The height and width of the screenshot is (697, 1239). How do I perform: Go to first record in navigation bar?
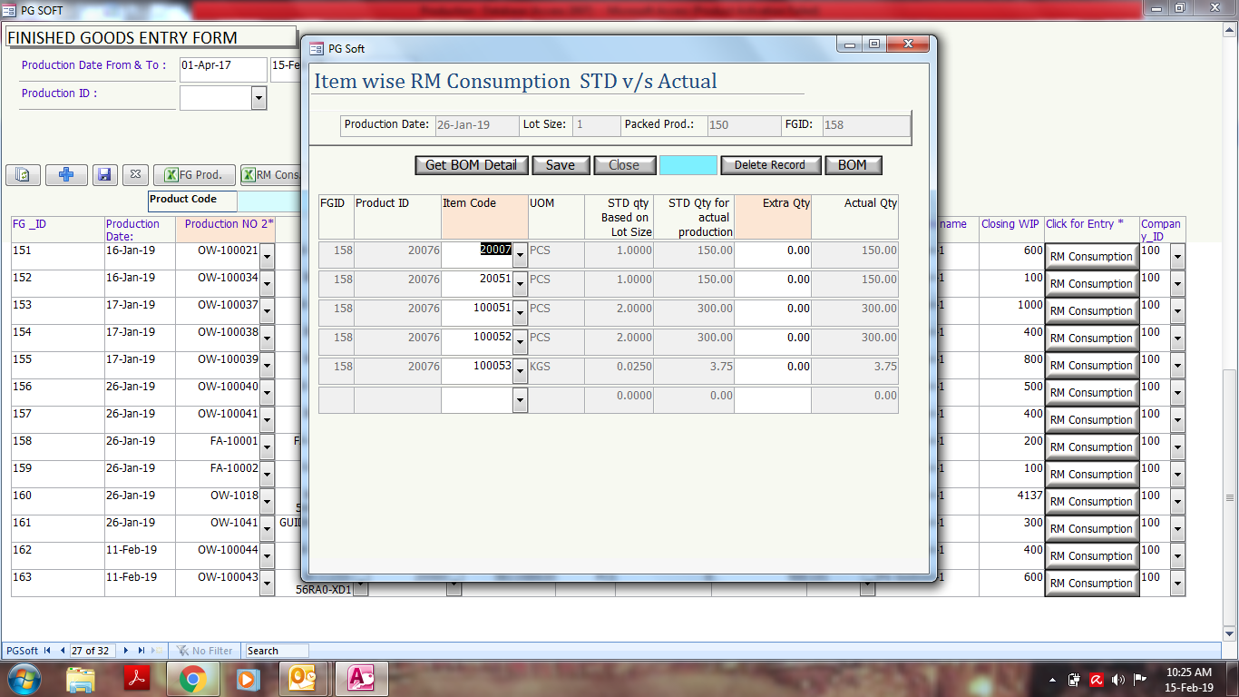coord(47,651)
